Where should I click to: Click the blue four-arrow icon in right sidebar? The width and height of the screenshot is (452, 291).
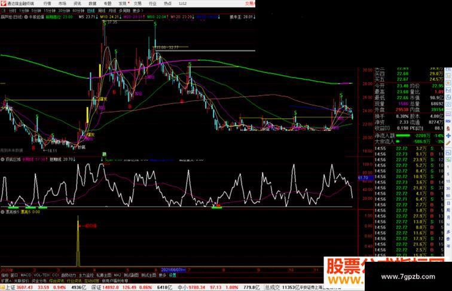[x=448, y=136]
